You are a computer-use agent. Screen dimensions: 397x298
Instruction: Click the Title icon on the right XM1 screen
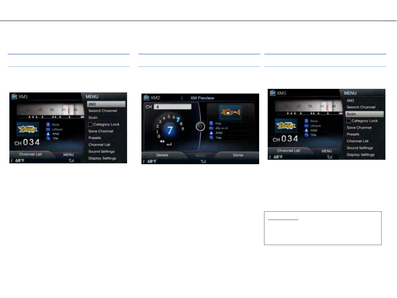(306, 135)
